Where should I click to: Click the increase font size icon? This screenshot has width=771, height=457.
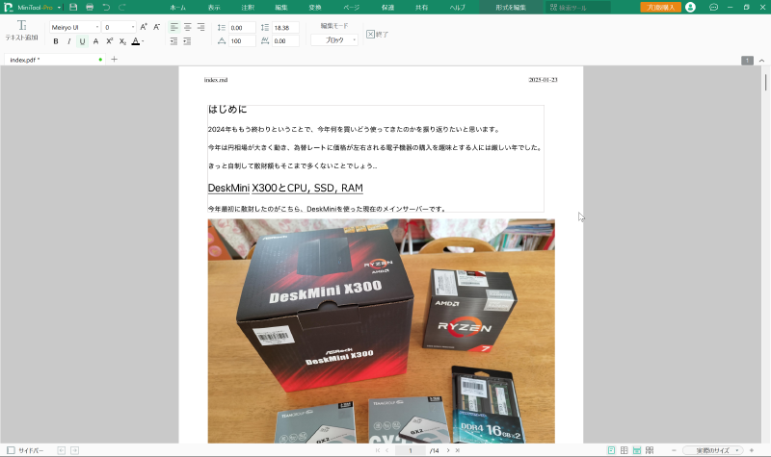(x=144, y=27)
